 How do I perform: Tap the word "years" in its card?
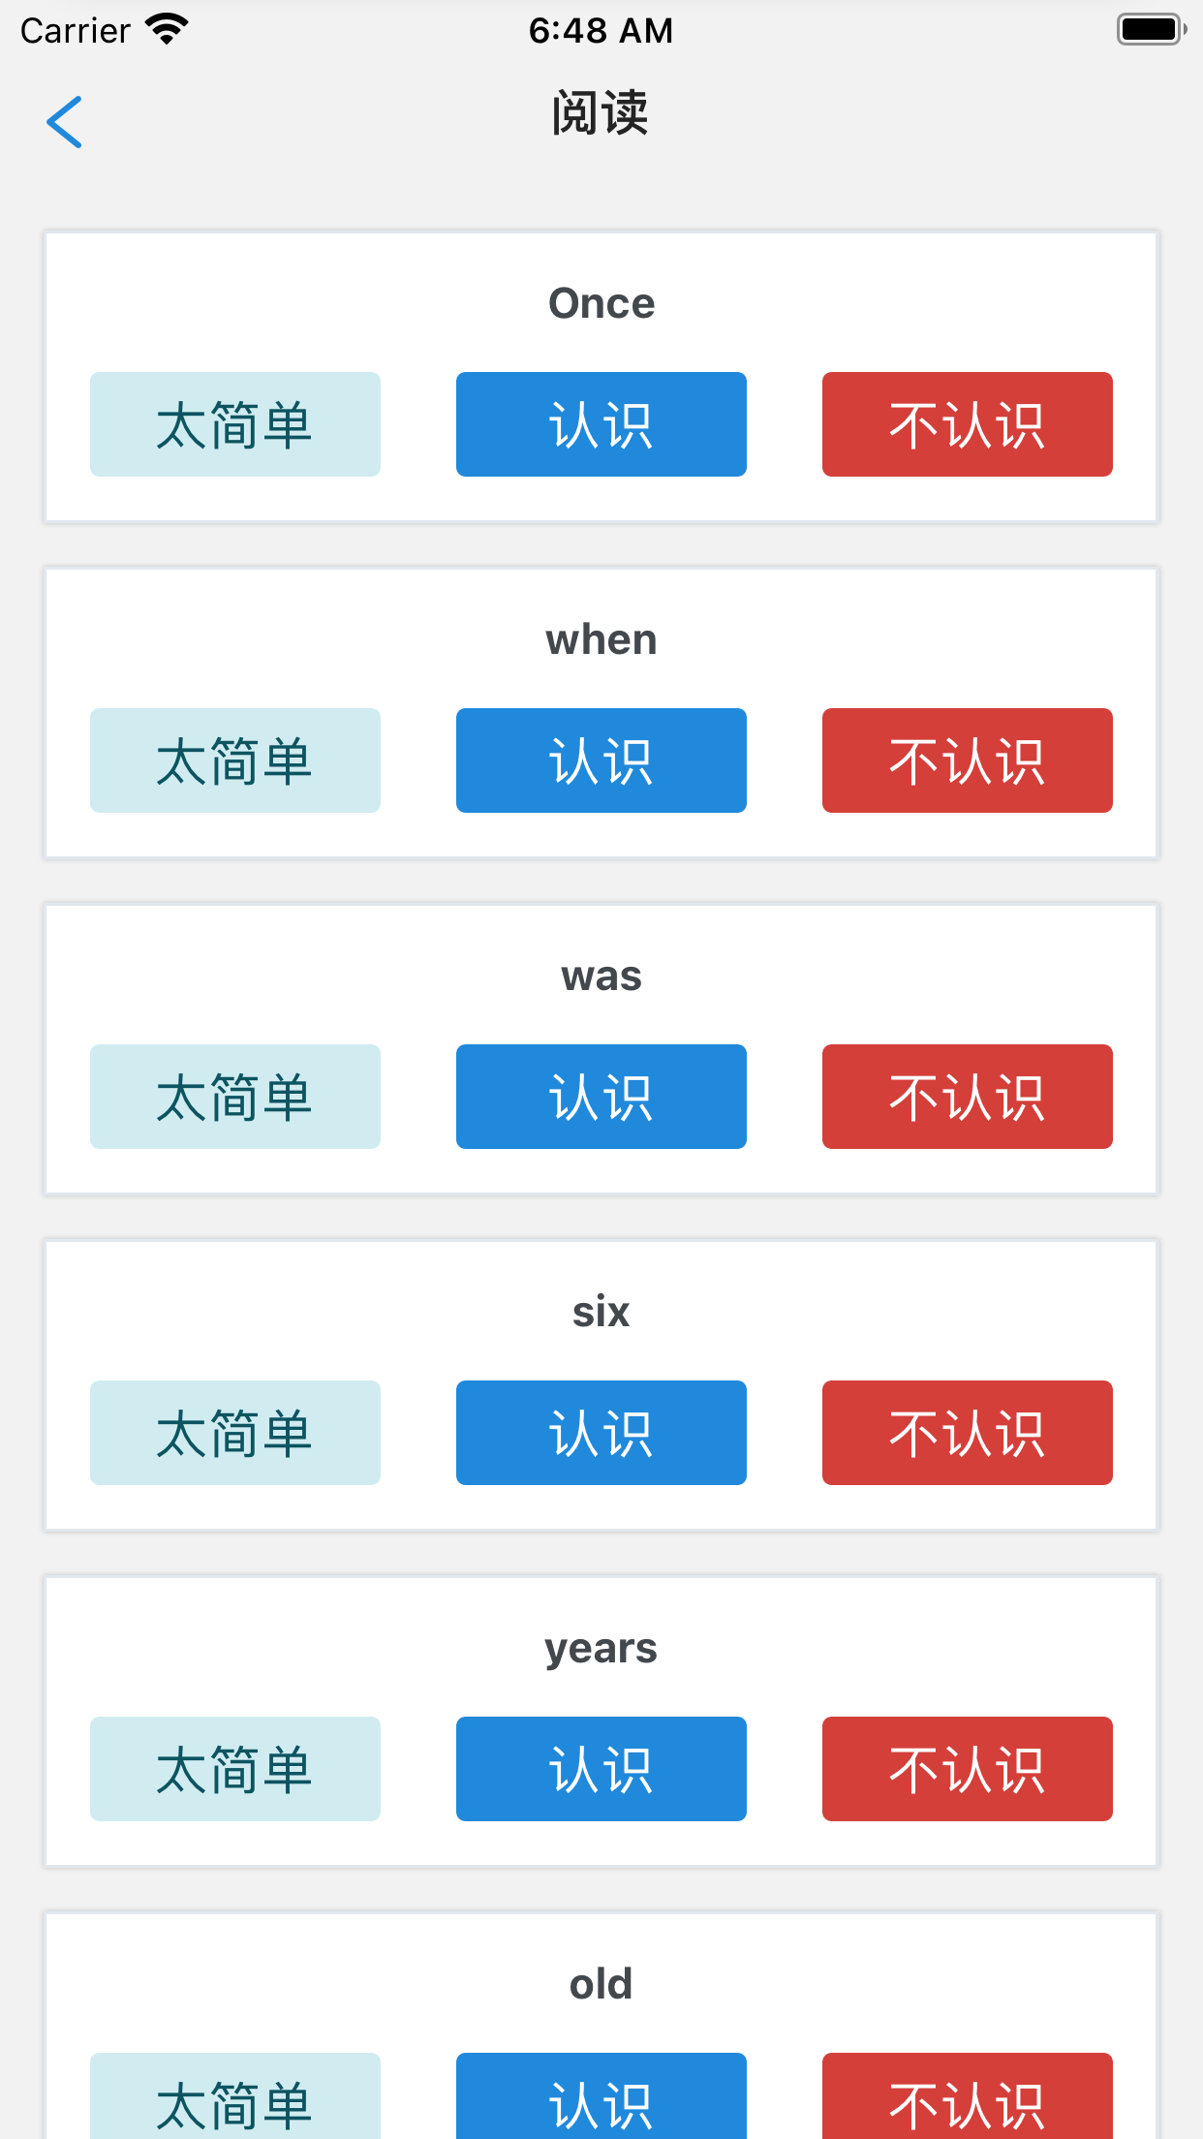coord(601,1648)
